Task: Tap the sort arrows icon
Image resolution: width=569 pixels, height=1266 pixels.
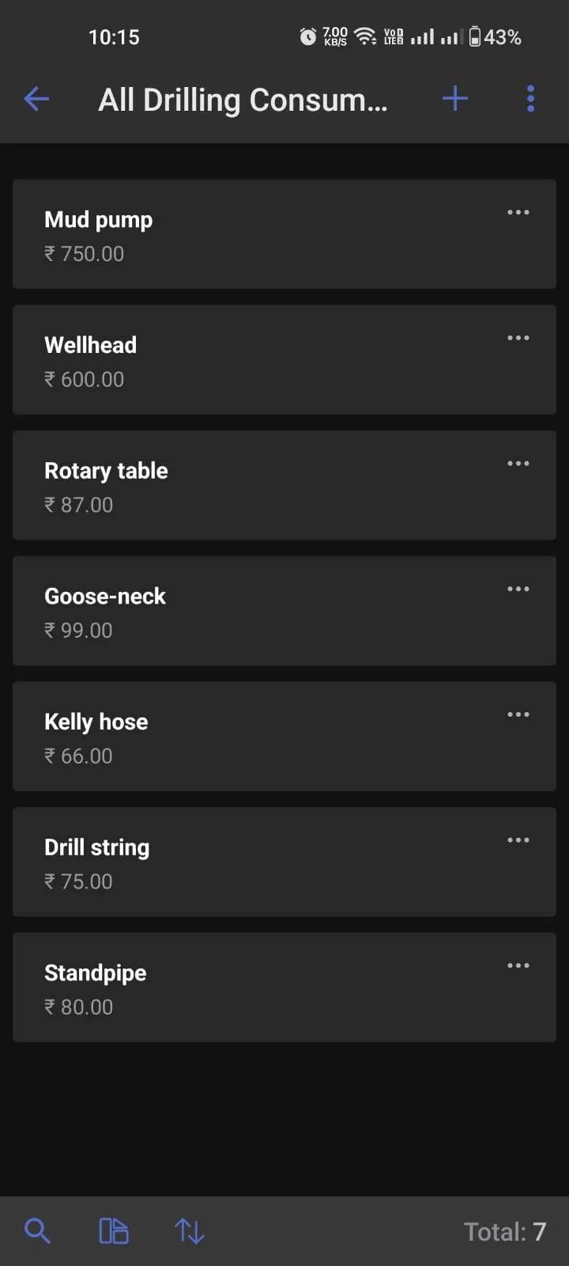Action: tap(190, 1231)
